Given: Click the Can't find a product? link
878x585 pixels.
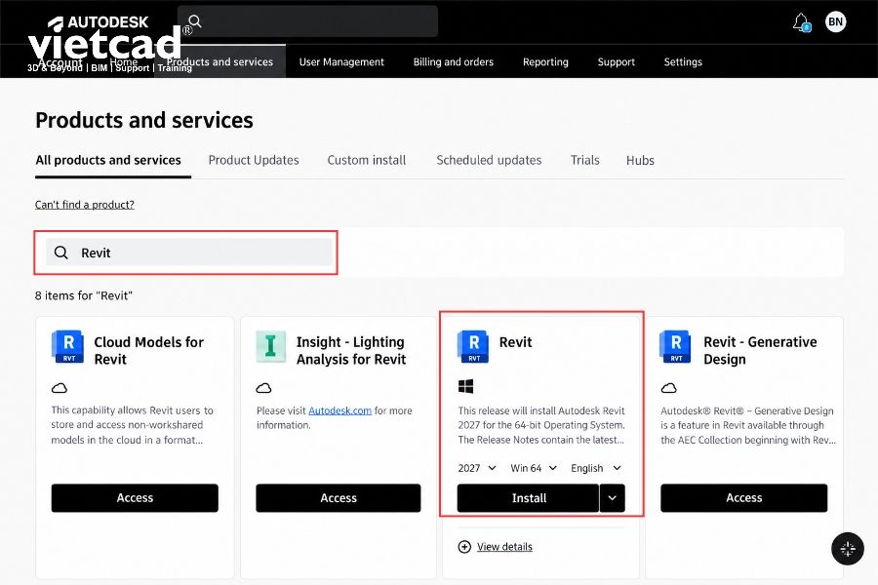Looking at the screenshot, I should click(x=85, y=205).
